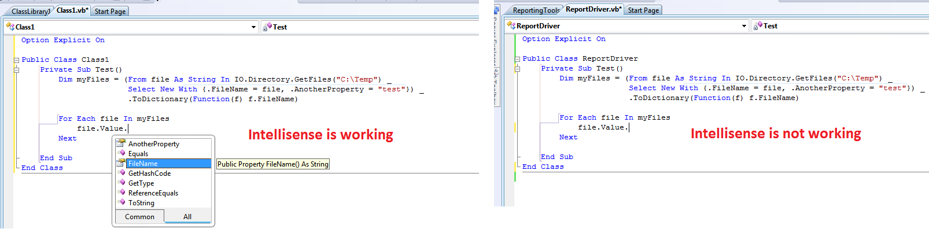
Task: Click the End Sub line in ReportDriver editor
Action: tap(557, 157)
